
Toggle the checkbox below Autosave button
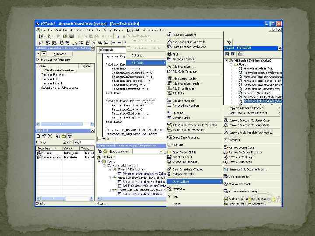pyautogui.click(x=38, y=59)
